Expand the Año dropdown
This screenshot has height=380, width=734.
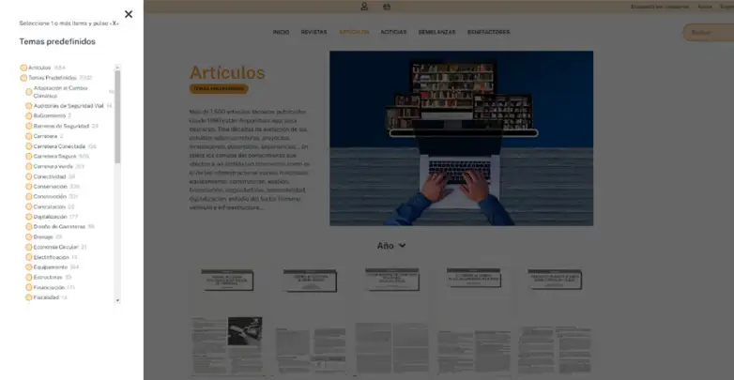pyautogui.click(x=391, y=246)
